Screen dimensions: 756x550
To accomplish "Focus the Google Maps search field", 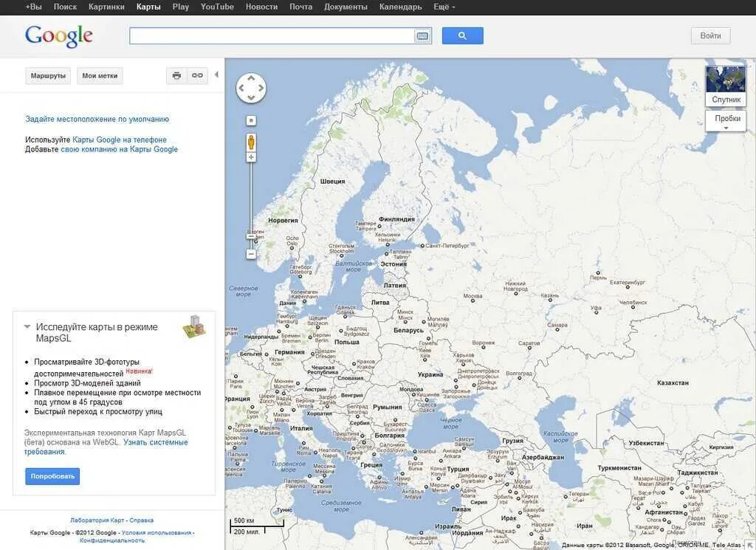I will (272, 36).
